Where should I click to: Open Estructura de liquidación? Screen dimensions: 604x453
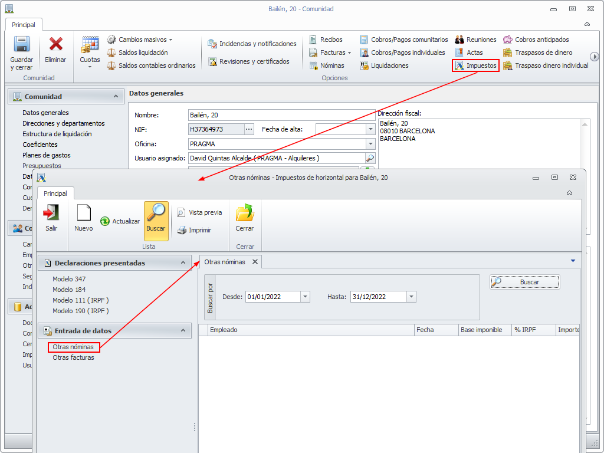pyautogui.click(x=57, y=134)
